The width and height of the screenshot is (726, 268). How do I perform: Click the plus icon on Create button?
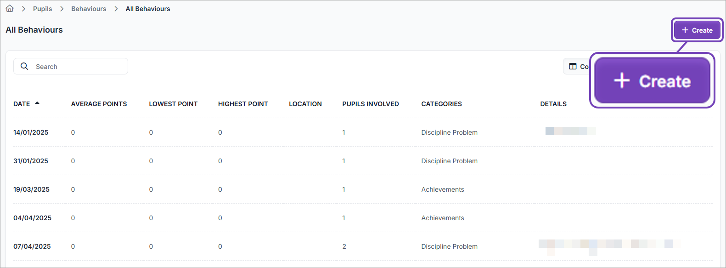(x=685, y=30)
